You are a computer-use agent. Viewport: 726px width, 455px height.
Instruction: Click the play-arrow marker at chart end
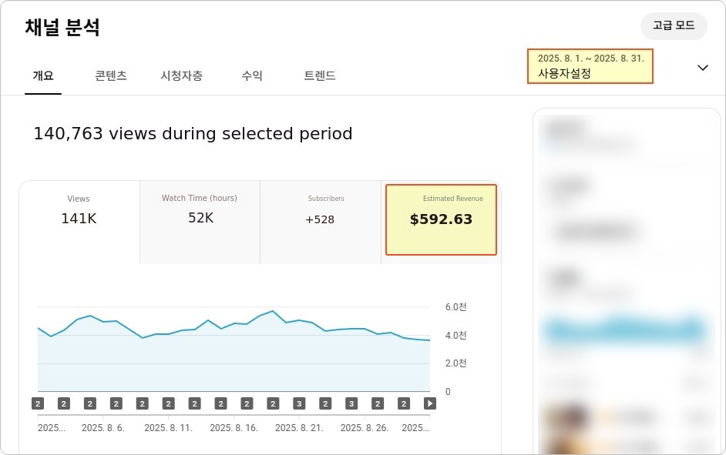tap(430, 403)
